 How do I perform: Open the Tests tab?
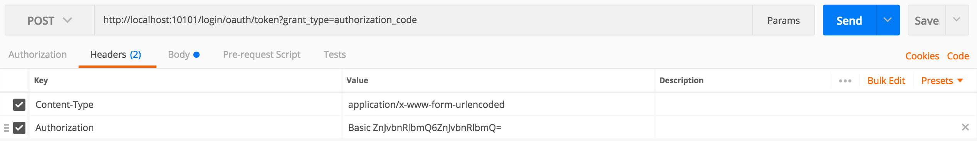point(334,55)
